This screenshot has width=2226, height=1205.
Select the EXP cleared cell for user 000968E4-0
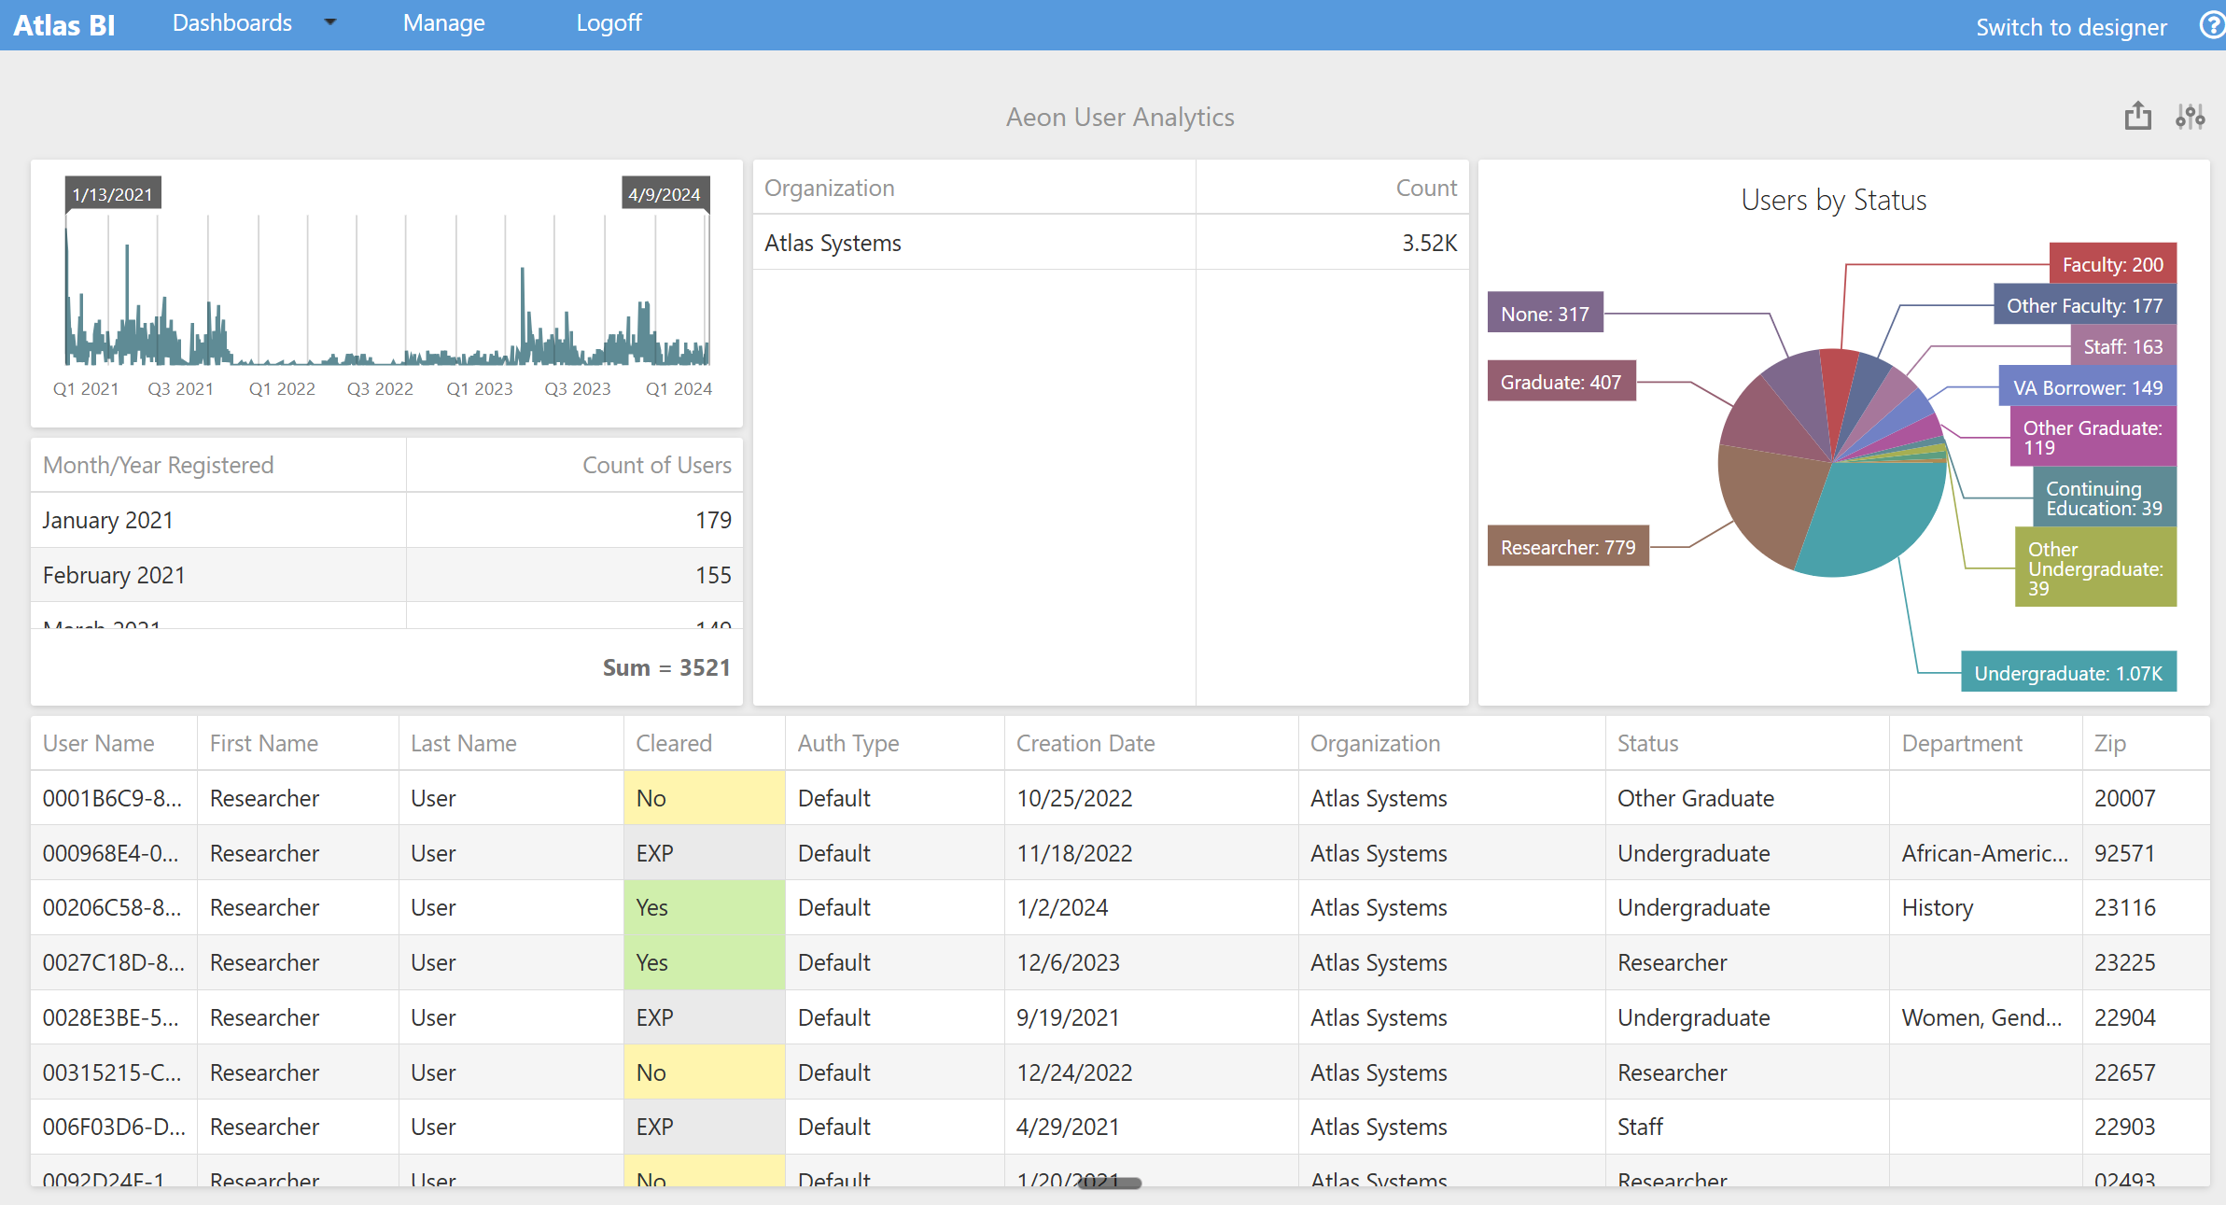(704, 852)
